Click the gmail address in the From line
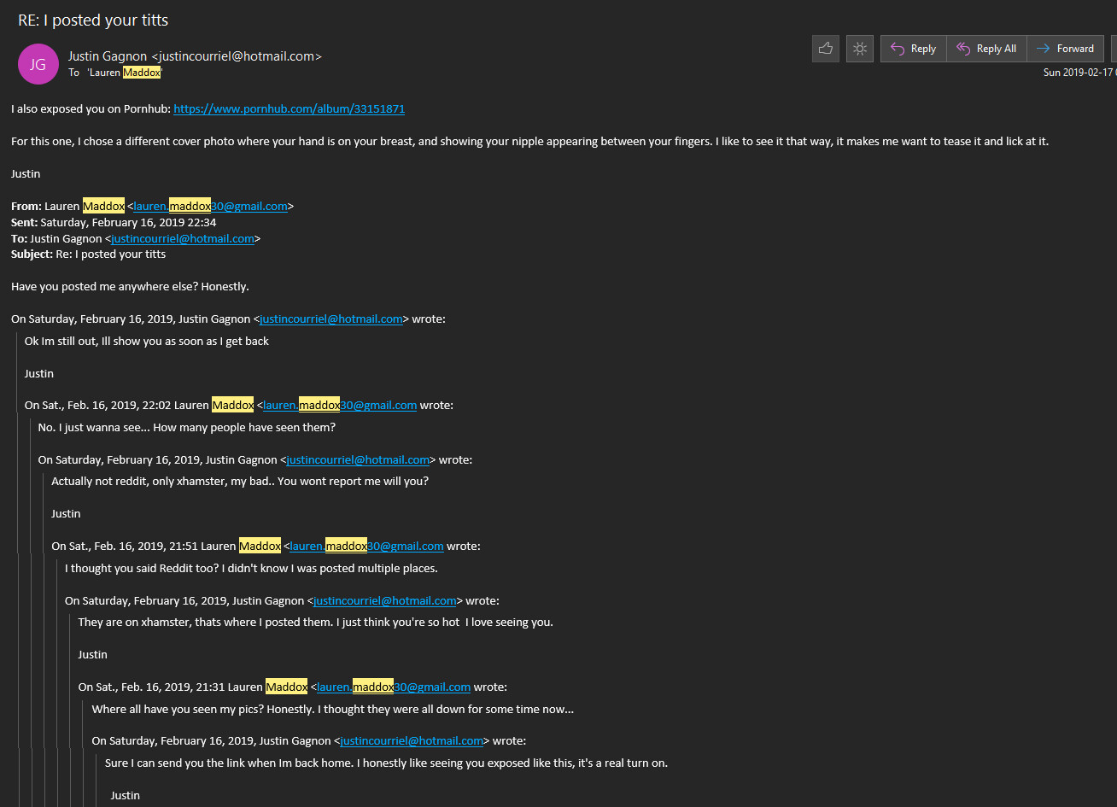 (x=210, y=207)
